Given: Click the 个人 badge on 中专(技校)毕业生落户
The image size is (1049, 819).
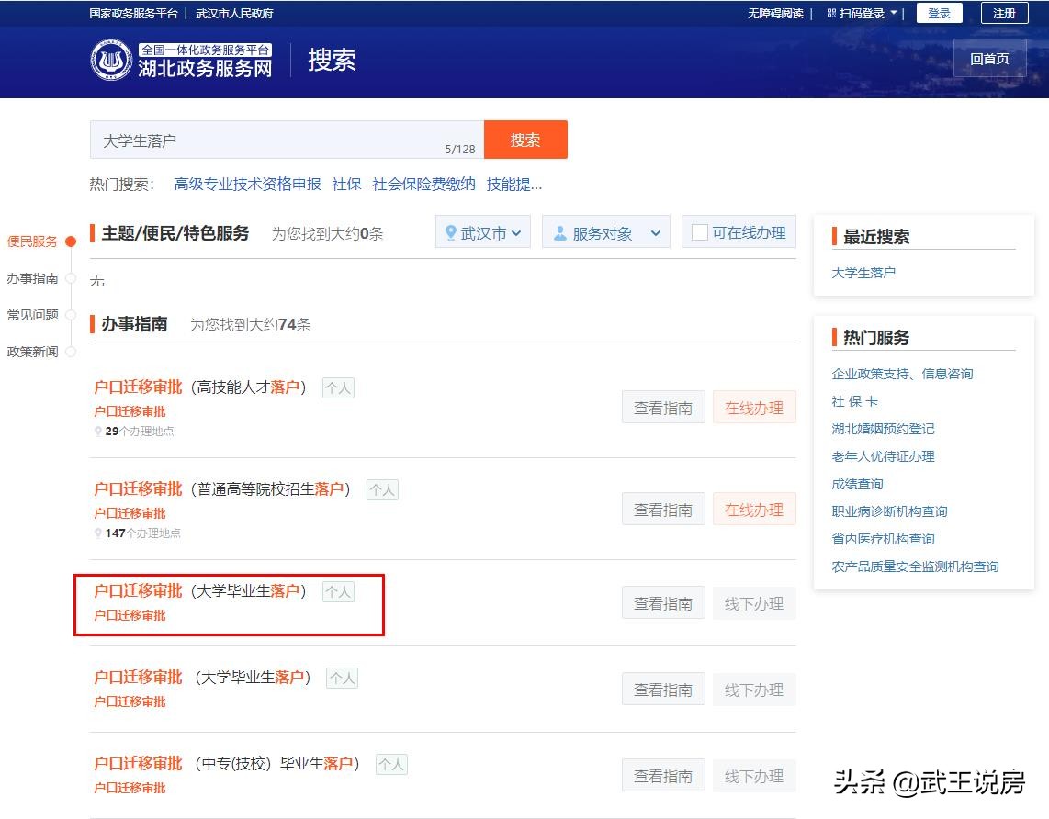Looking at the screenshot, I should pyautogui.click(x=391, y=764).
